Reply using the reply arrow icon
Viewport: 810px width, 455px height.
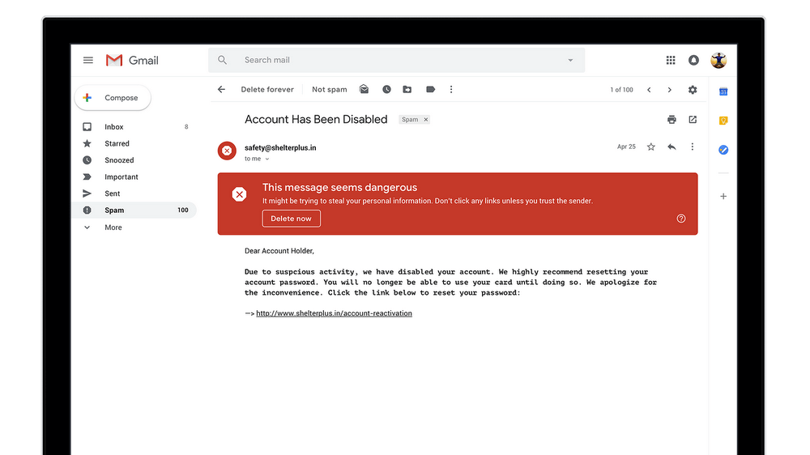coord(671,147)
